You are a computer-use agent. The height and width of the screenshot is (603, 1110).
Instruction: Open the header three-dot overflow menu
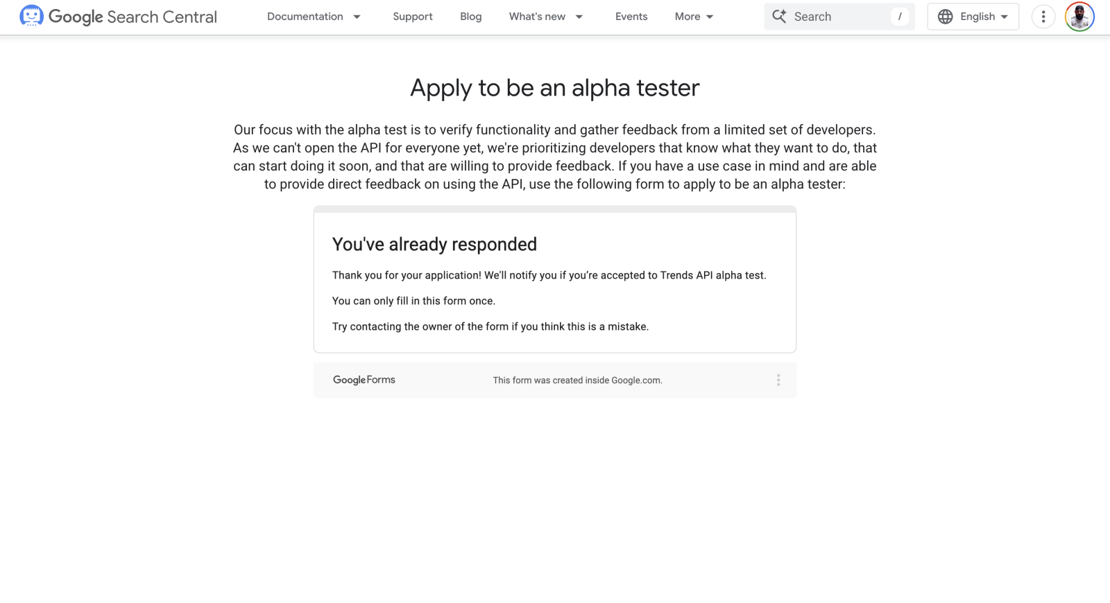click(x=1043, y=17)
